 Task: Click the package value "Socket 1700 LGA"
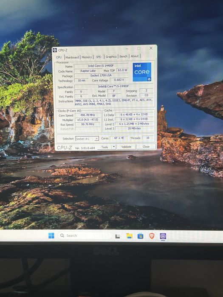101,76
